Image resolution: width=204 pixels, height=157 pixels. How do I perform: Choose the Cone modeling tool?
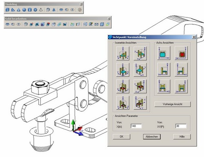click(x=18, y=10)
